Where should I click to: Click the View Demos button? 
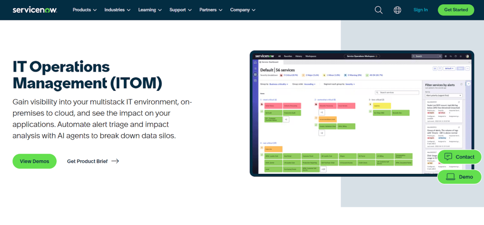[35, 161]
